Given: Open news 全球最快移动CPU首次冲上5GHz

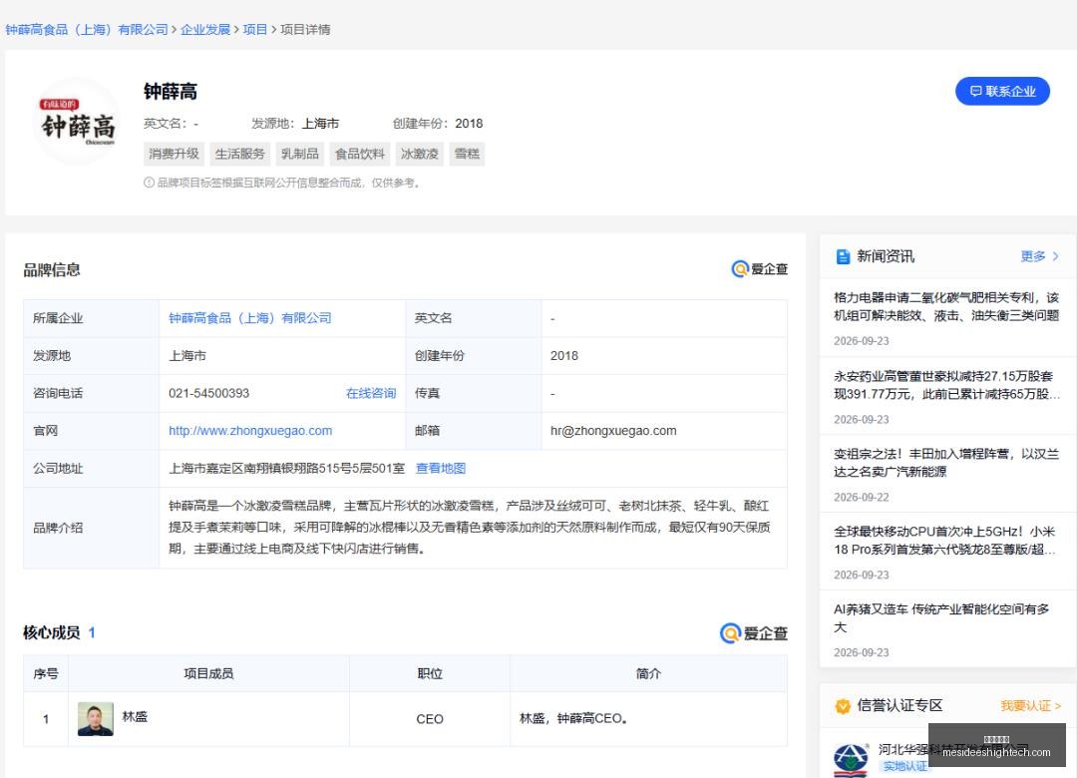Looking at the screenshot, I should [945, 541].
